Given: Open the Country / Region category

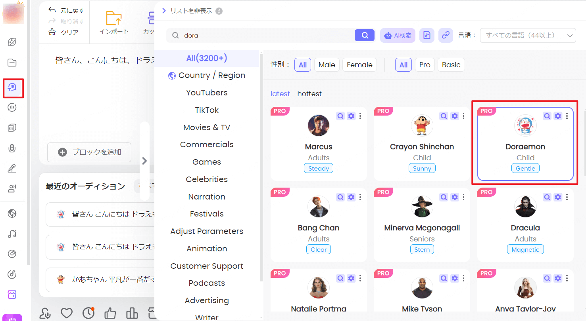Looking at the screenshot, I should coord(207,75).
